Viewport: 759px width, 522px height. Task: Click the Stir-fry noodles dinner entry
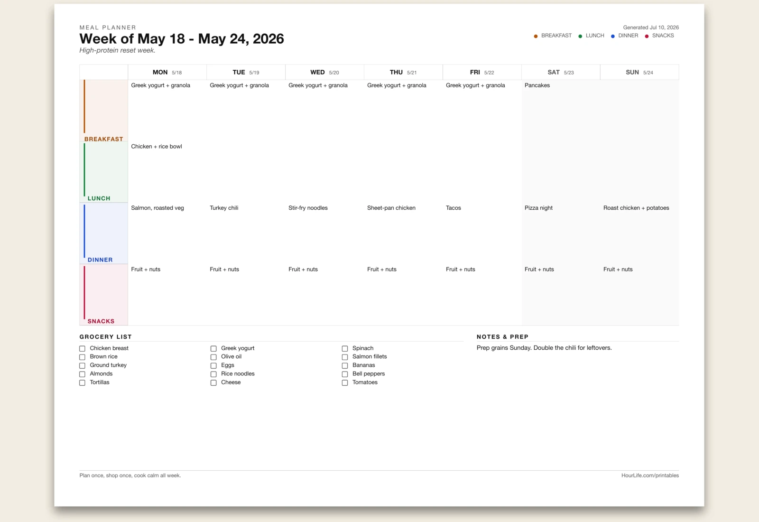tap(308, 208)
